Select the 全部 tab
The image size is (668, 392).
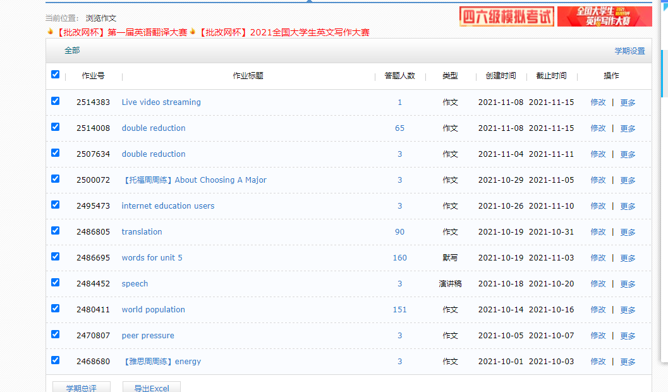72,51
